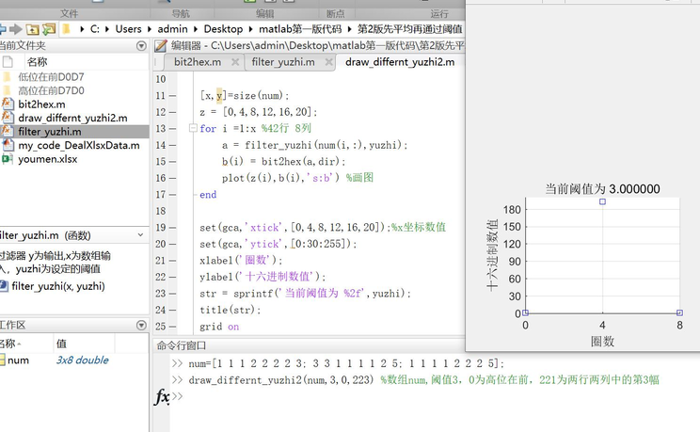Open the 高位在前D7D0 folder
700x432 pixels.
coord(51,90)
